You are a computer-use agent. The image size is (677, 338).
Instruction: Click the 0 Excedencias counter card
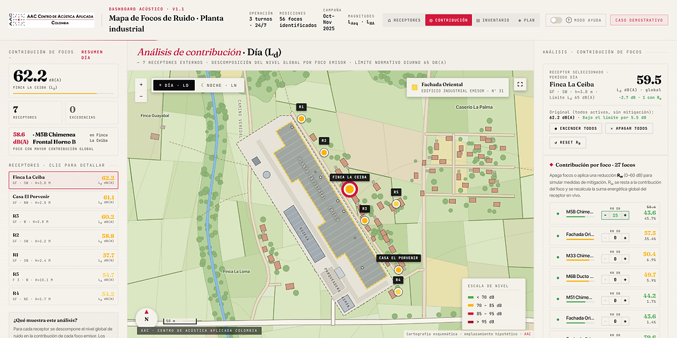click(91, 112)
